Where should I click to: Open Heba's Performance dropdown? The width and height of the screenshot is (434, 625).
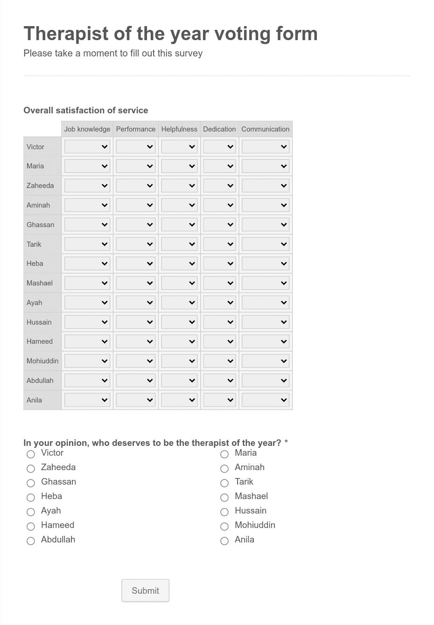tap(135, 264)
